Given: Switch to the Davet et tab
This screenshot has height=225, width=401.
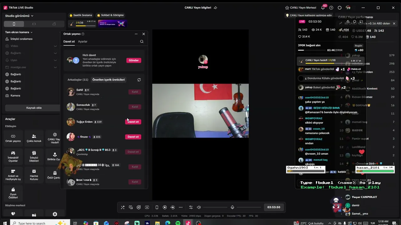Looking at the screenshot, I should (69, 42).
